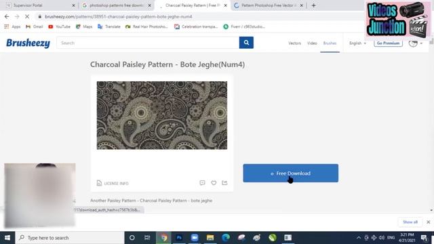Click the address bar URL
This screenshot has width=434, height=244.
tap(119, 16)
